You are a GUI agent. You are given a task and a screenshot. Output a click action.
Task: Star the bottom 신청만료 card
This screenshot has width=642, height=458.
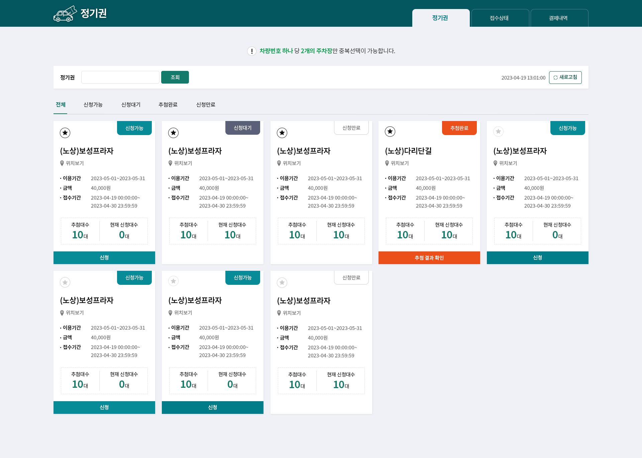click(282, 282)
